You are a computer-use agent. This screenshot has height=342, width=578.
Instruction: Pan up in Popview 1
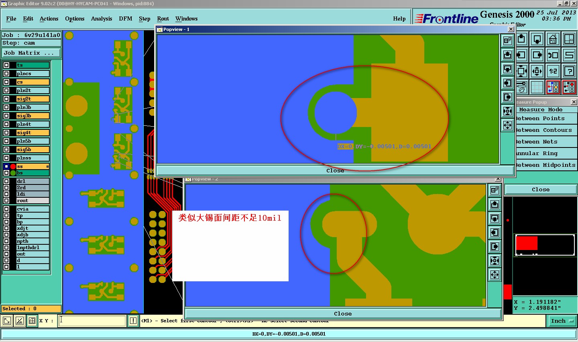click(508, 55)
